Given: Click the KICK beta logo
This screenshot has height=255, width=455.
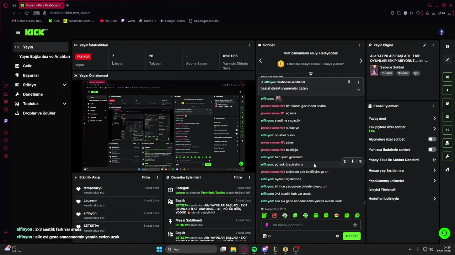Looking at the screenshot, I should tap(37, 32).
